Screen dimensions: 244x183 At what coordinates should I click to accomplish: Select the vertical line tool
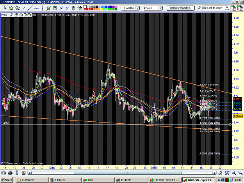click(x=42, y=8)
